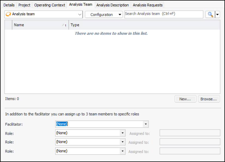The height and width of the screenshot is (162, 225).
Task: Open the Operating Context tab
Action: [50, 5]
